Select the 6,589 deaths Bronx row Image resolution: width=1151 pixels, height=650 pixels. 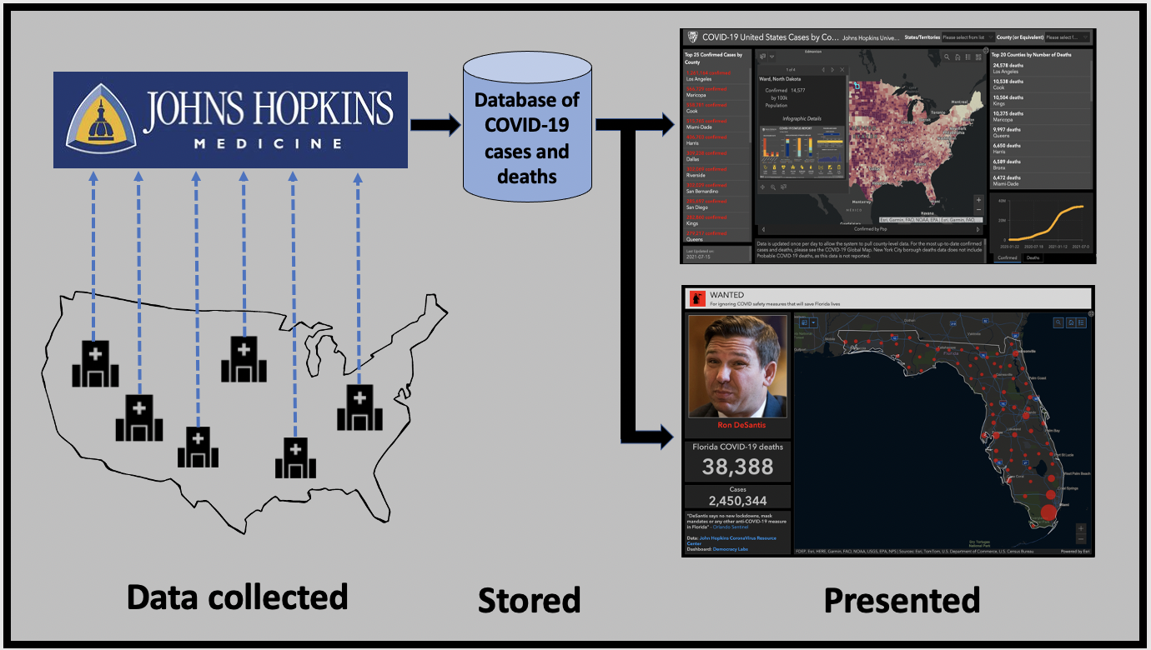click(x=1039, y=165)
